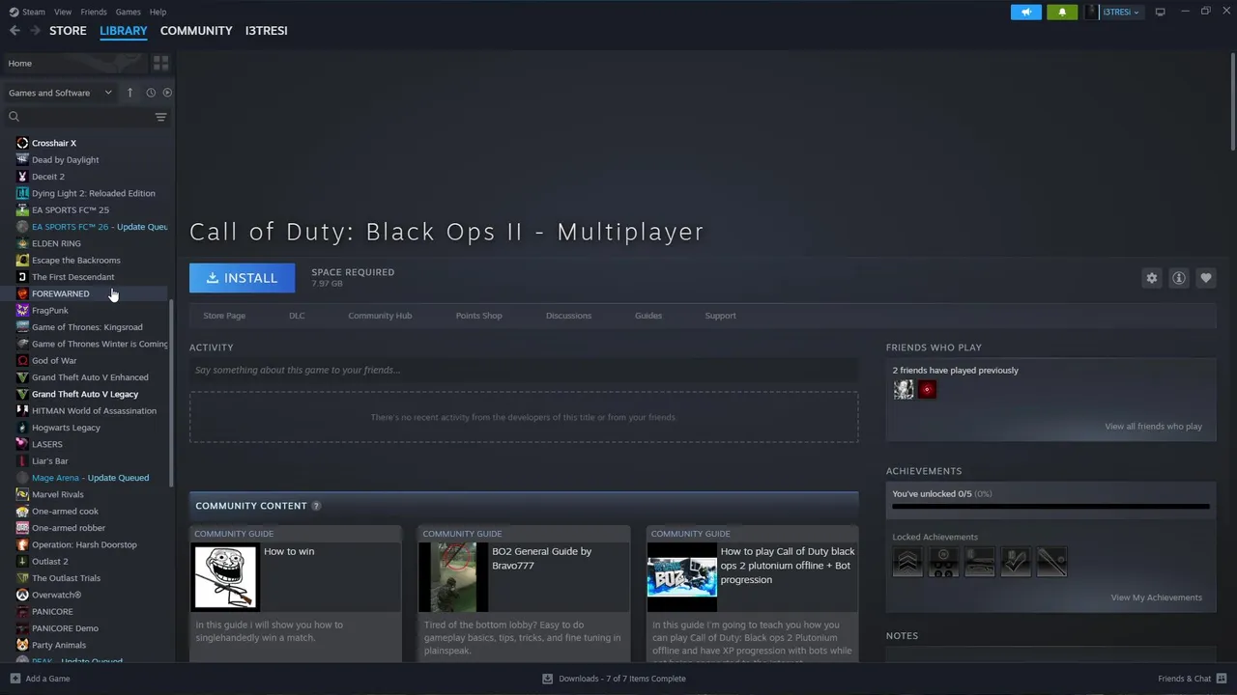Open the Friends menu
This screenshot has width=1237, height=695.
pos(94,12)
